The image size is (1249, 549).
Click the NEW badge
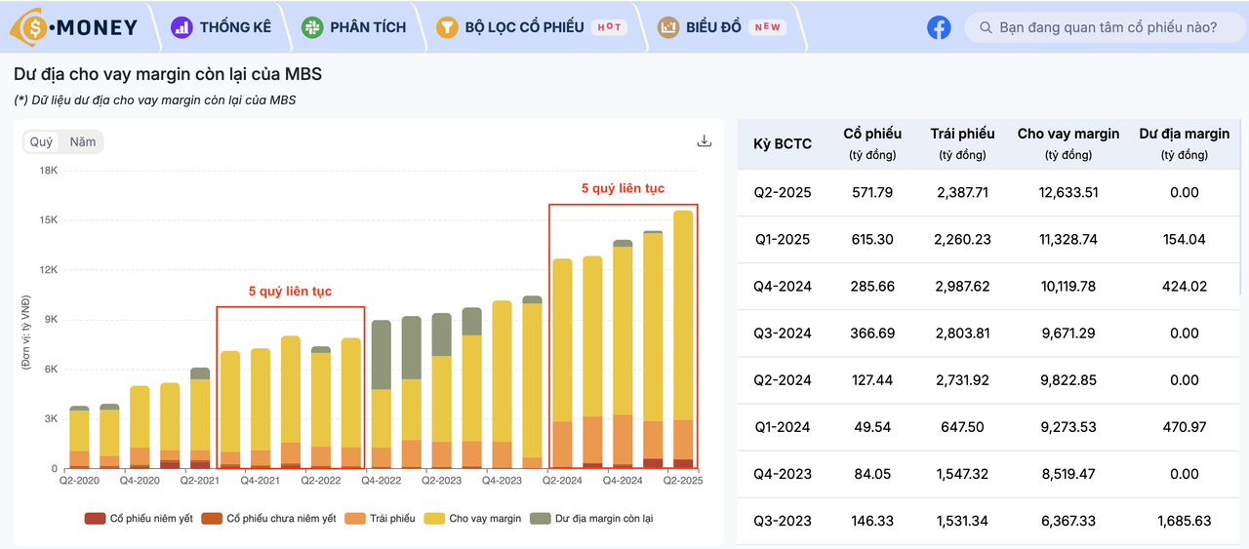coord(768,27)
